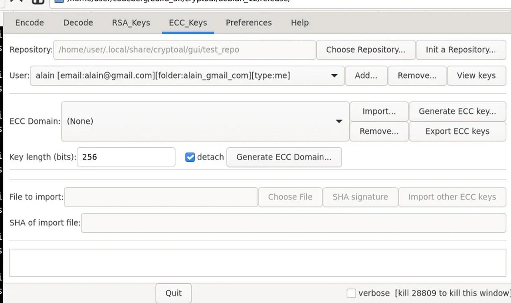Enable verbose output

coord(351,293)
